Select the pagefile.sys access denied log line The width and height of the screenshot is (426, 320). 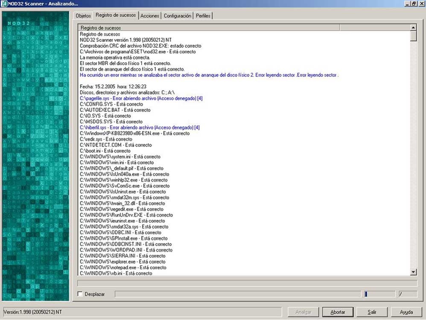click(x=141, y=98)
